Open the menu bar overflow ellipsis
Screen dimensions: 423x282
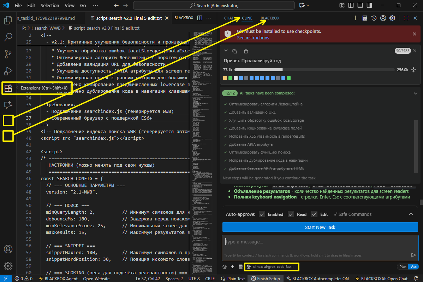95,5
